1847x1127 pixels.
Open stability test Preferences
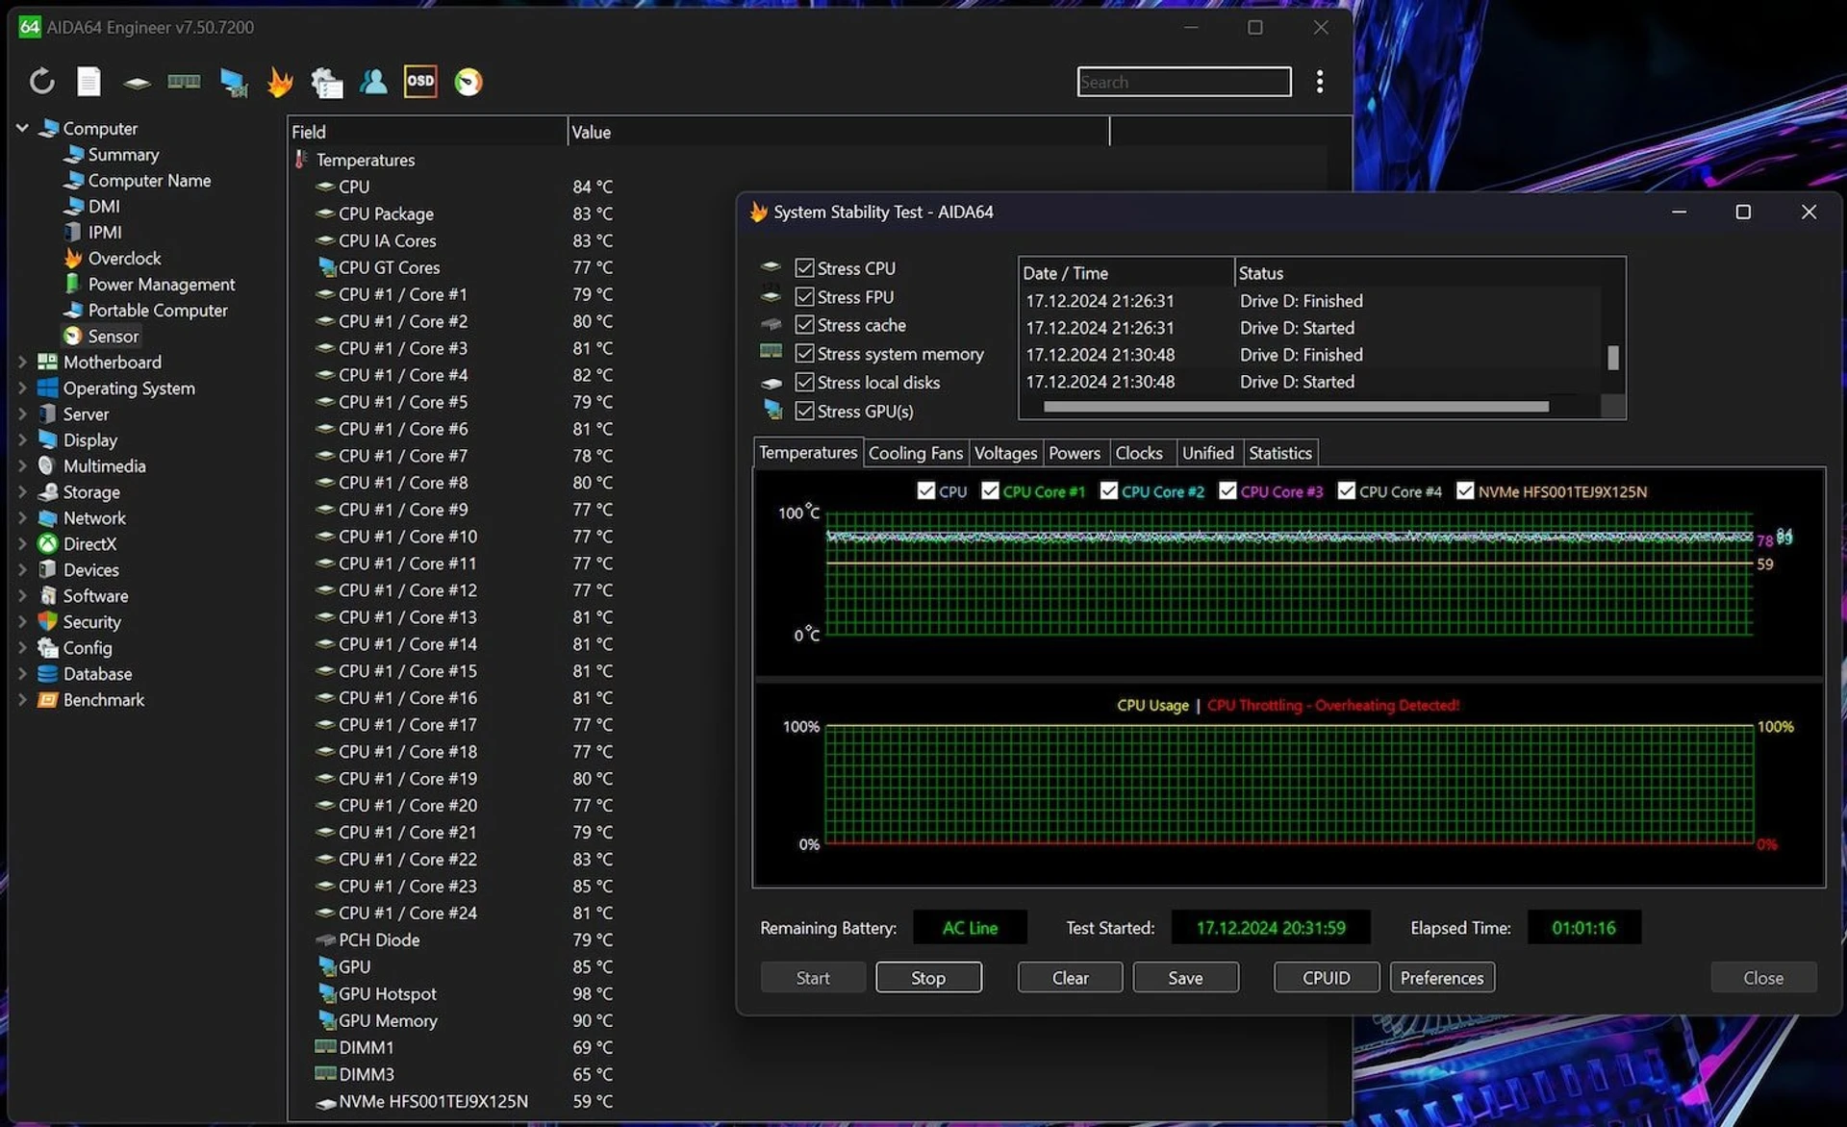pyautogui.click(x=1442, y=978)
